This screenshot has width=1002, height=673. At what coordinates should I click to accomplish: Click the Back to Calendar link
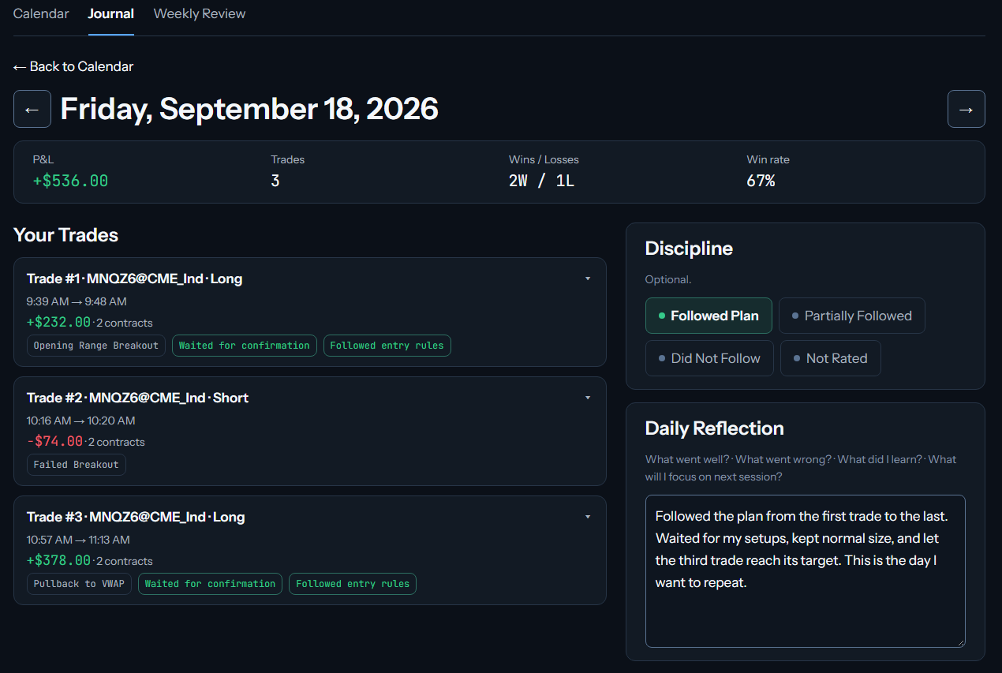pos(73,66)
